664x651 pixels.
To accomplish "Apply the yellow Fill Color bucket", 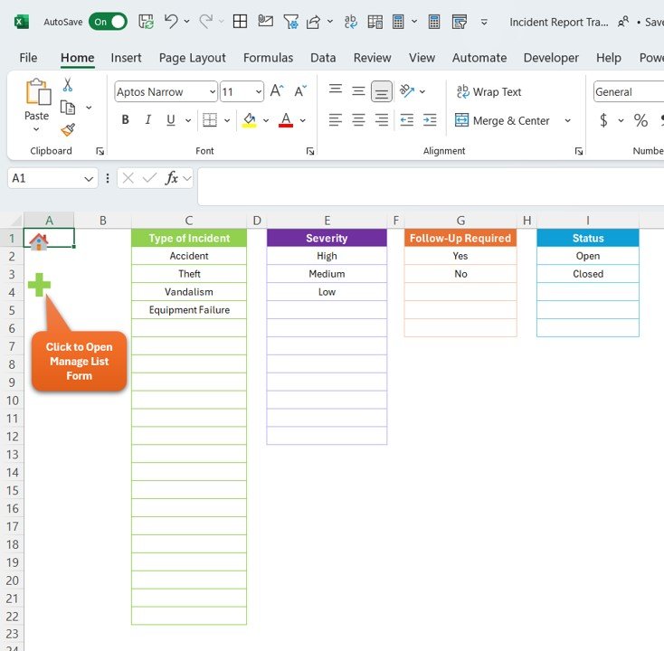I will (x=249, y=120).
